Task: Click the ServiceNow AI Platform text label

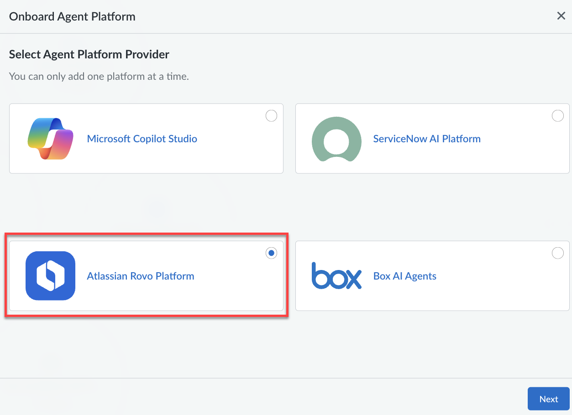Action: pos(427,139)
